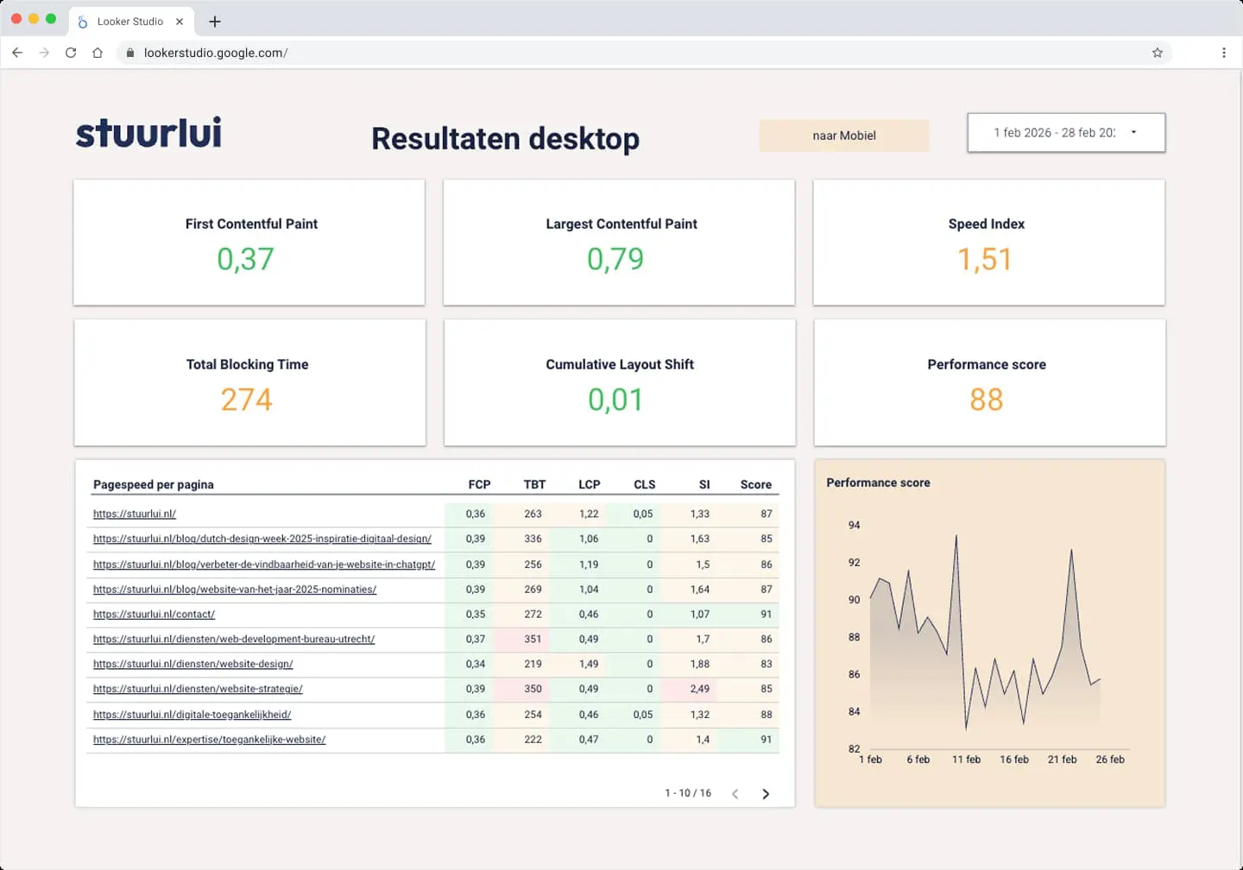Open a new browser tab with the plus icon
This screenshot has height=870, width=1243.
pyautogui.click(x=215, y=22)
